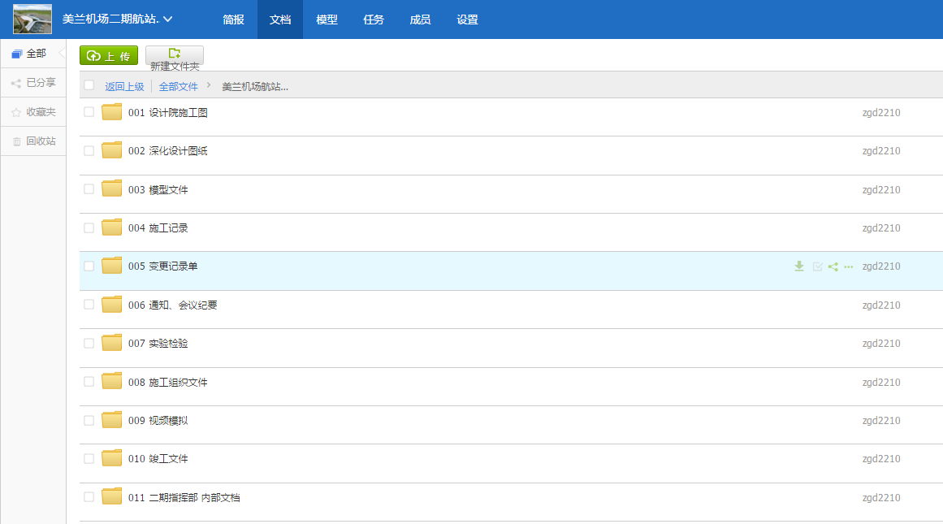Click the green 上传 upload button

[x=109, y=55]
